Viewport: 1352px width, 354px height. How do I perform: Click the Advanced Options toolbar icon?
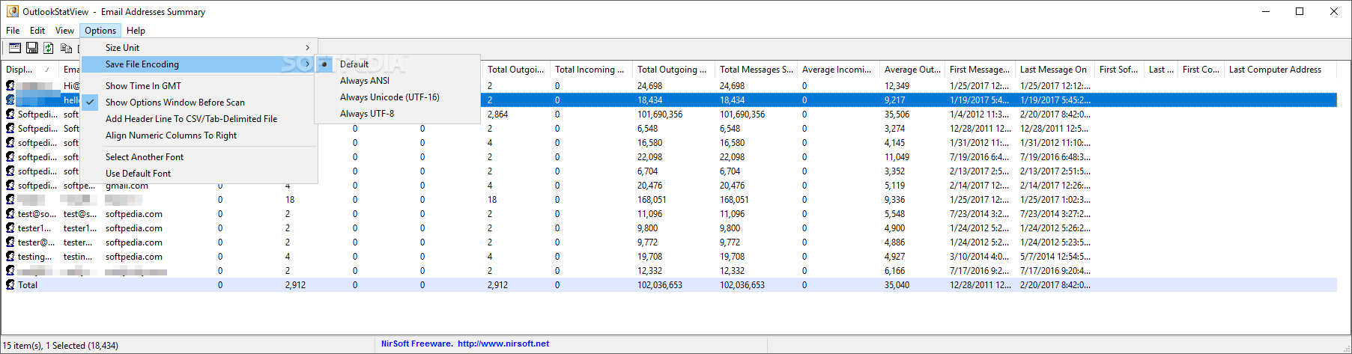[14, 48]
